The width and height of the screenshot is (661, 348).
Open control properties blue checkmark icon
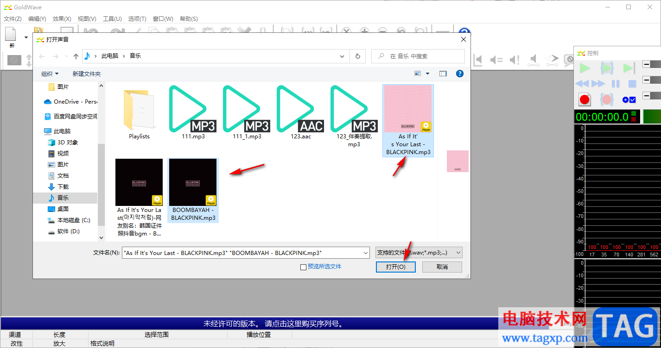point(629,99)
